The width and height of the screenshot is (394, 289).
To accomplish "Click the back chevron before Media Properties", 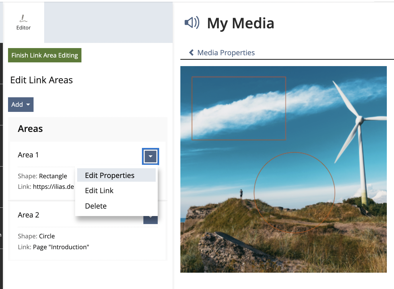I will [x=191, y=53].
